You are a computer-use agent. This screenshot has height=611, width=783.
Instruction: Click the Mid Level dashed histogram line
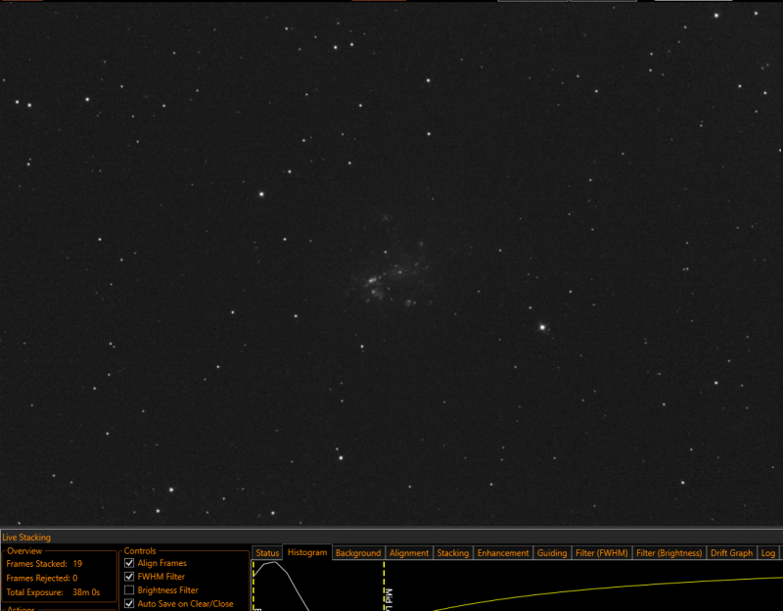pyautogui.click(x=384, y=586)
